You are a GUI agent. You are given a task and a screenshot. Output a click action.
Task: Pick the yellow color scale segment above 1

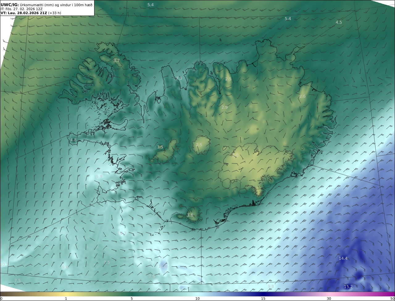66,294
